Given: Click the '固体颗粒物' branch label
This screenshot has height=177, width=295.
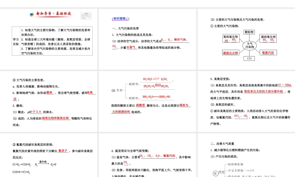Looking at the screenshot, I should 235,164.
